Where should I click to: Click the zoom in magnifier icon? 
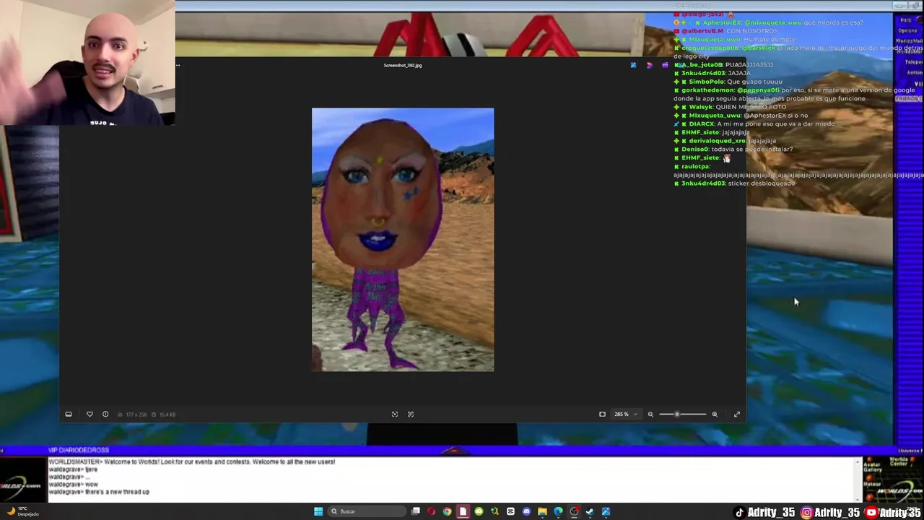(715, 415)
